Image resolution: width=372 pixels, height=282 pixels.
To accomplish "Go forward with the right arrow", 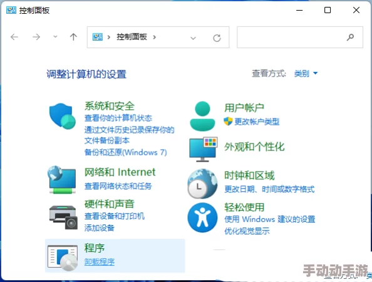I will (x=36, y=37).
